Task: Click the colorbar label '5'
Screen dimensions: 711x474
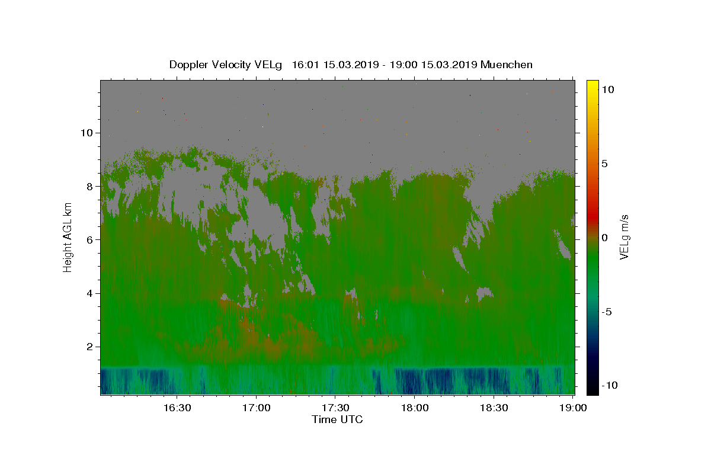Action: [604, 164]
